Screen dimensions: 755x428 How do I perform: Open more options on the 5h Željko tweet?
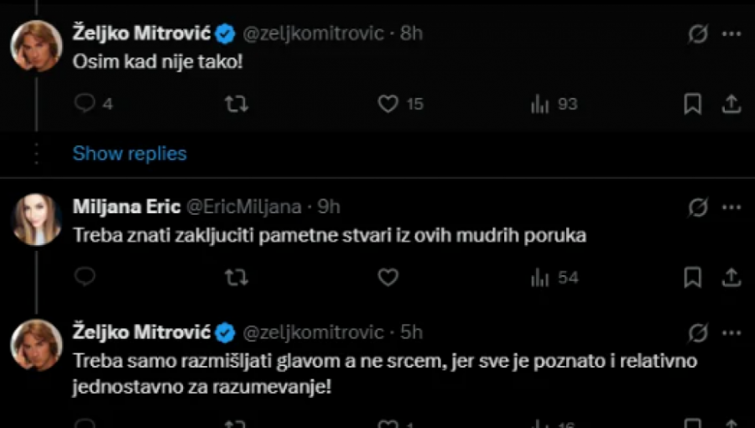click(x=732, y=332)
